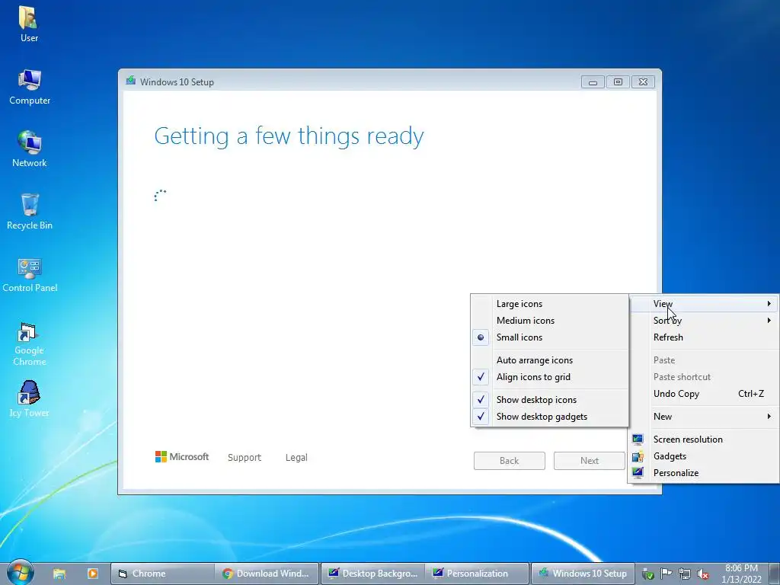Open the Legal link in Setup
This screenshot has width=780, height=585.
(296, 458)
